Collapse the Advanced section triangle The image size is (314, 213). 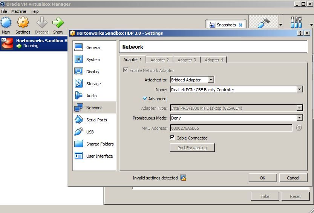[x=145, y=99]
